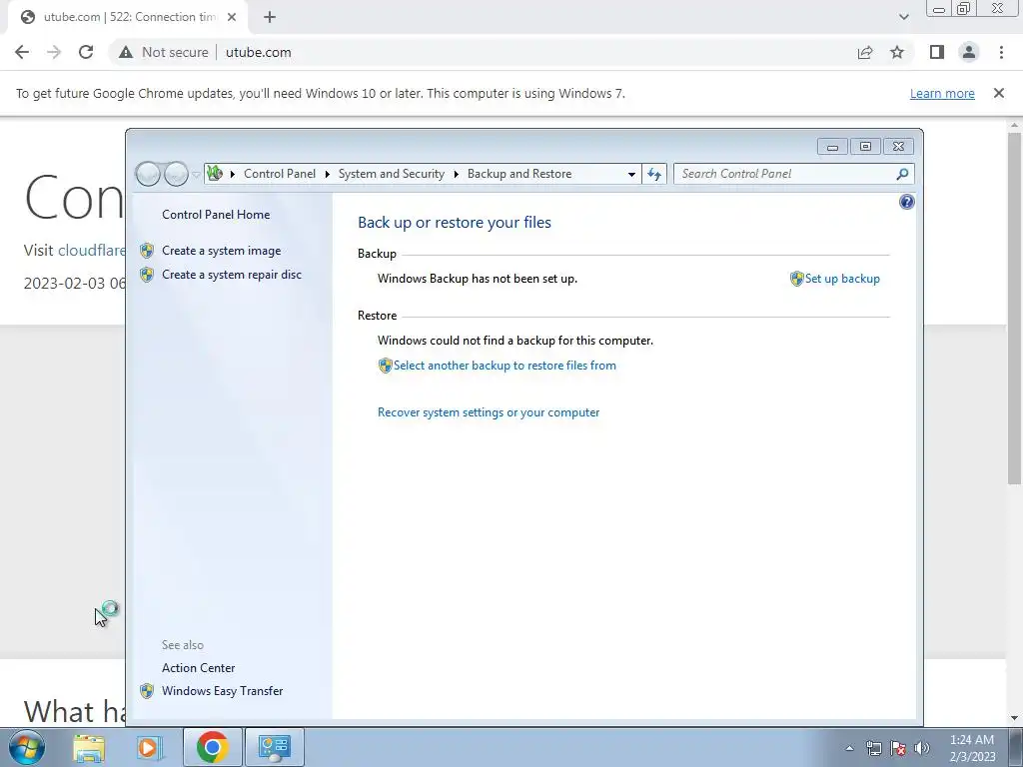The height and width of the screenshot is (767, 1023).
Task: Bookmark this page with the star icon
Action: (897, 52)
